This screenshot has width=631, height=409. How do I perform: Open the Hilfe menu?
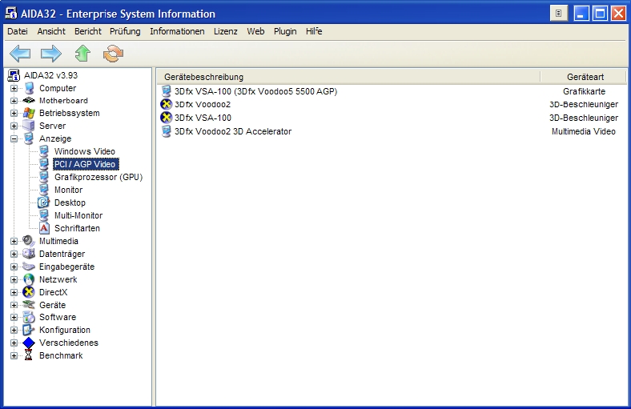click(314, 31)
